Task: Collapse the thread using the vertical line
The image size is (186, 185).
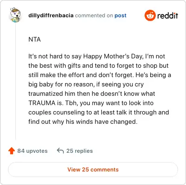Action: pyautogui.click(x=15, y=81)
